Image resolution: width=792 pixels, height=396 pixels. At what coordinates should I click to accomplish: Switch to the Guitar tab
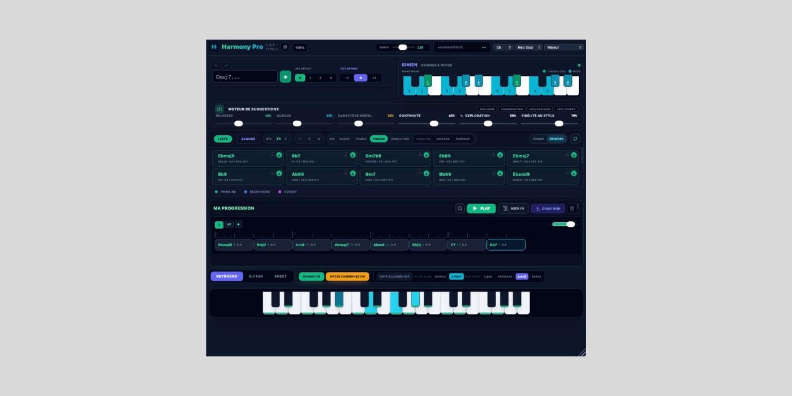point(256,277)
